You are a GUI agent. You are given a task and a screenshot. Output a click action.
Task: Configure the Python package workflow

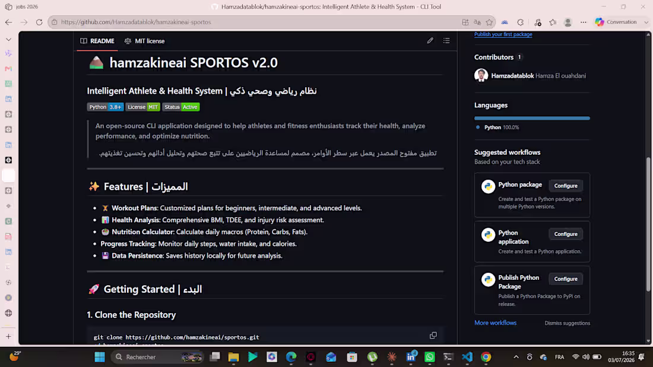click(566, 186)
